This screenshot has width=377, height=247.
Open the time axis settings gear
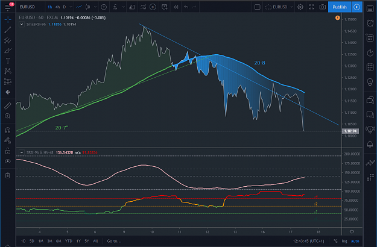pyautogui.click(x=352, y=231)
